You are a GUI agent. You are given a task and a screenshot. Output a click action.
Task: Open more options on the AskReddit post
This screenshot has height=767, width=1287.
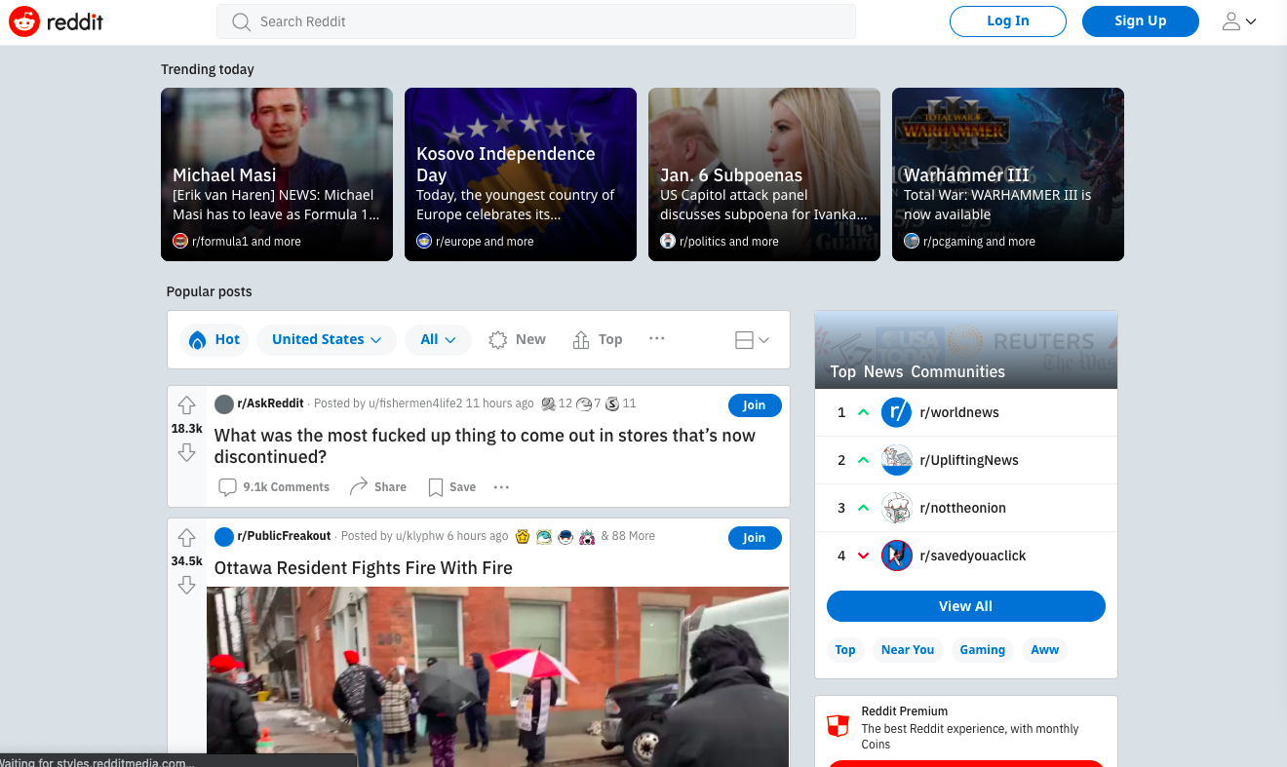point(501,487)
